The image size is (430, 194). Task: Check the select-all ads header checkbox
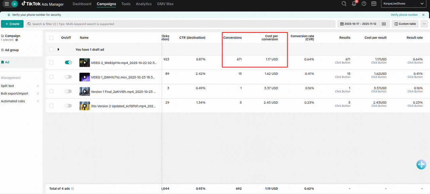point(51,38)
